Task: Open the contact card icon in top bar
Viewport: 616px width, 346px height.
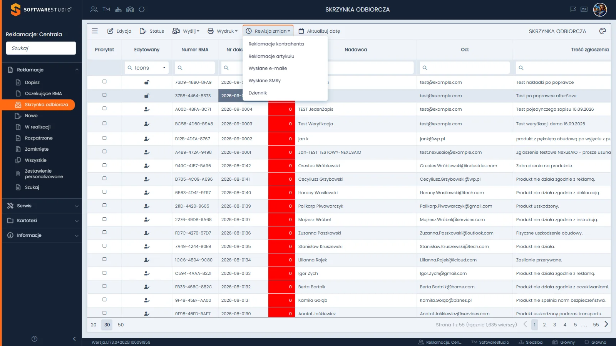Action: pos(584,9)
